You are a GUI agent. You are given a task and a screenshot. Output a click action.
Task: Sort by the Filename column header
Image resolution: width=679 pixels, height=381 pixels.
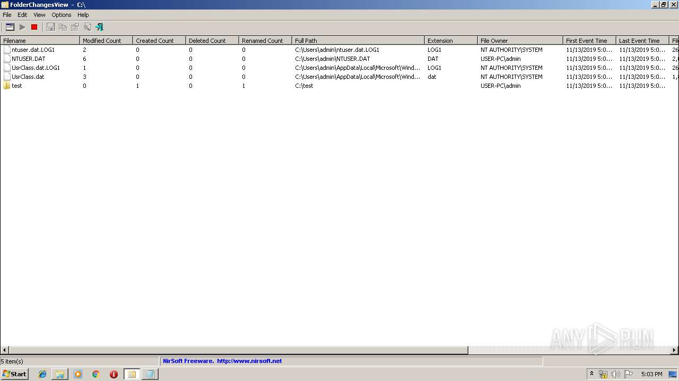40,40
